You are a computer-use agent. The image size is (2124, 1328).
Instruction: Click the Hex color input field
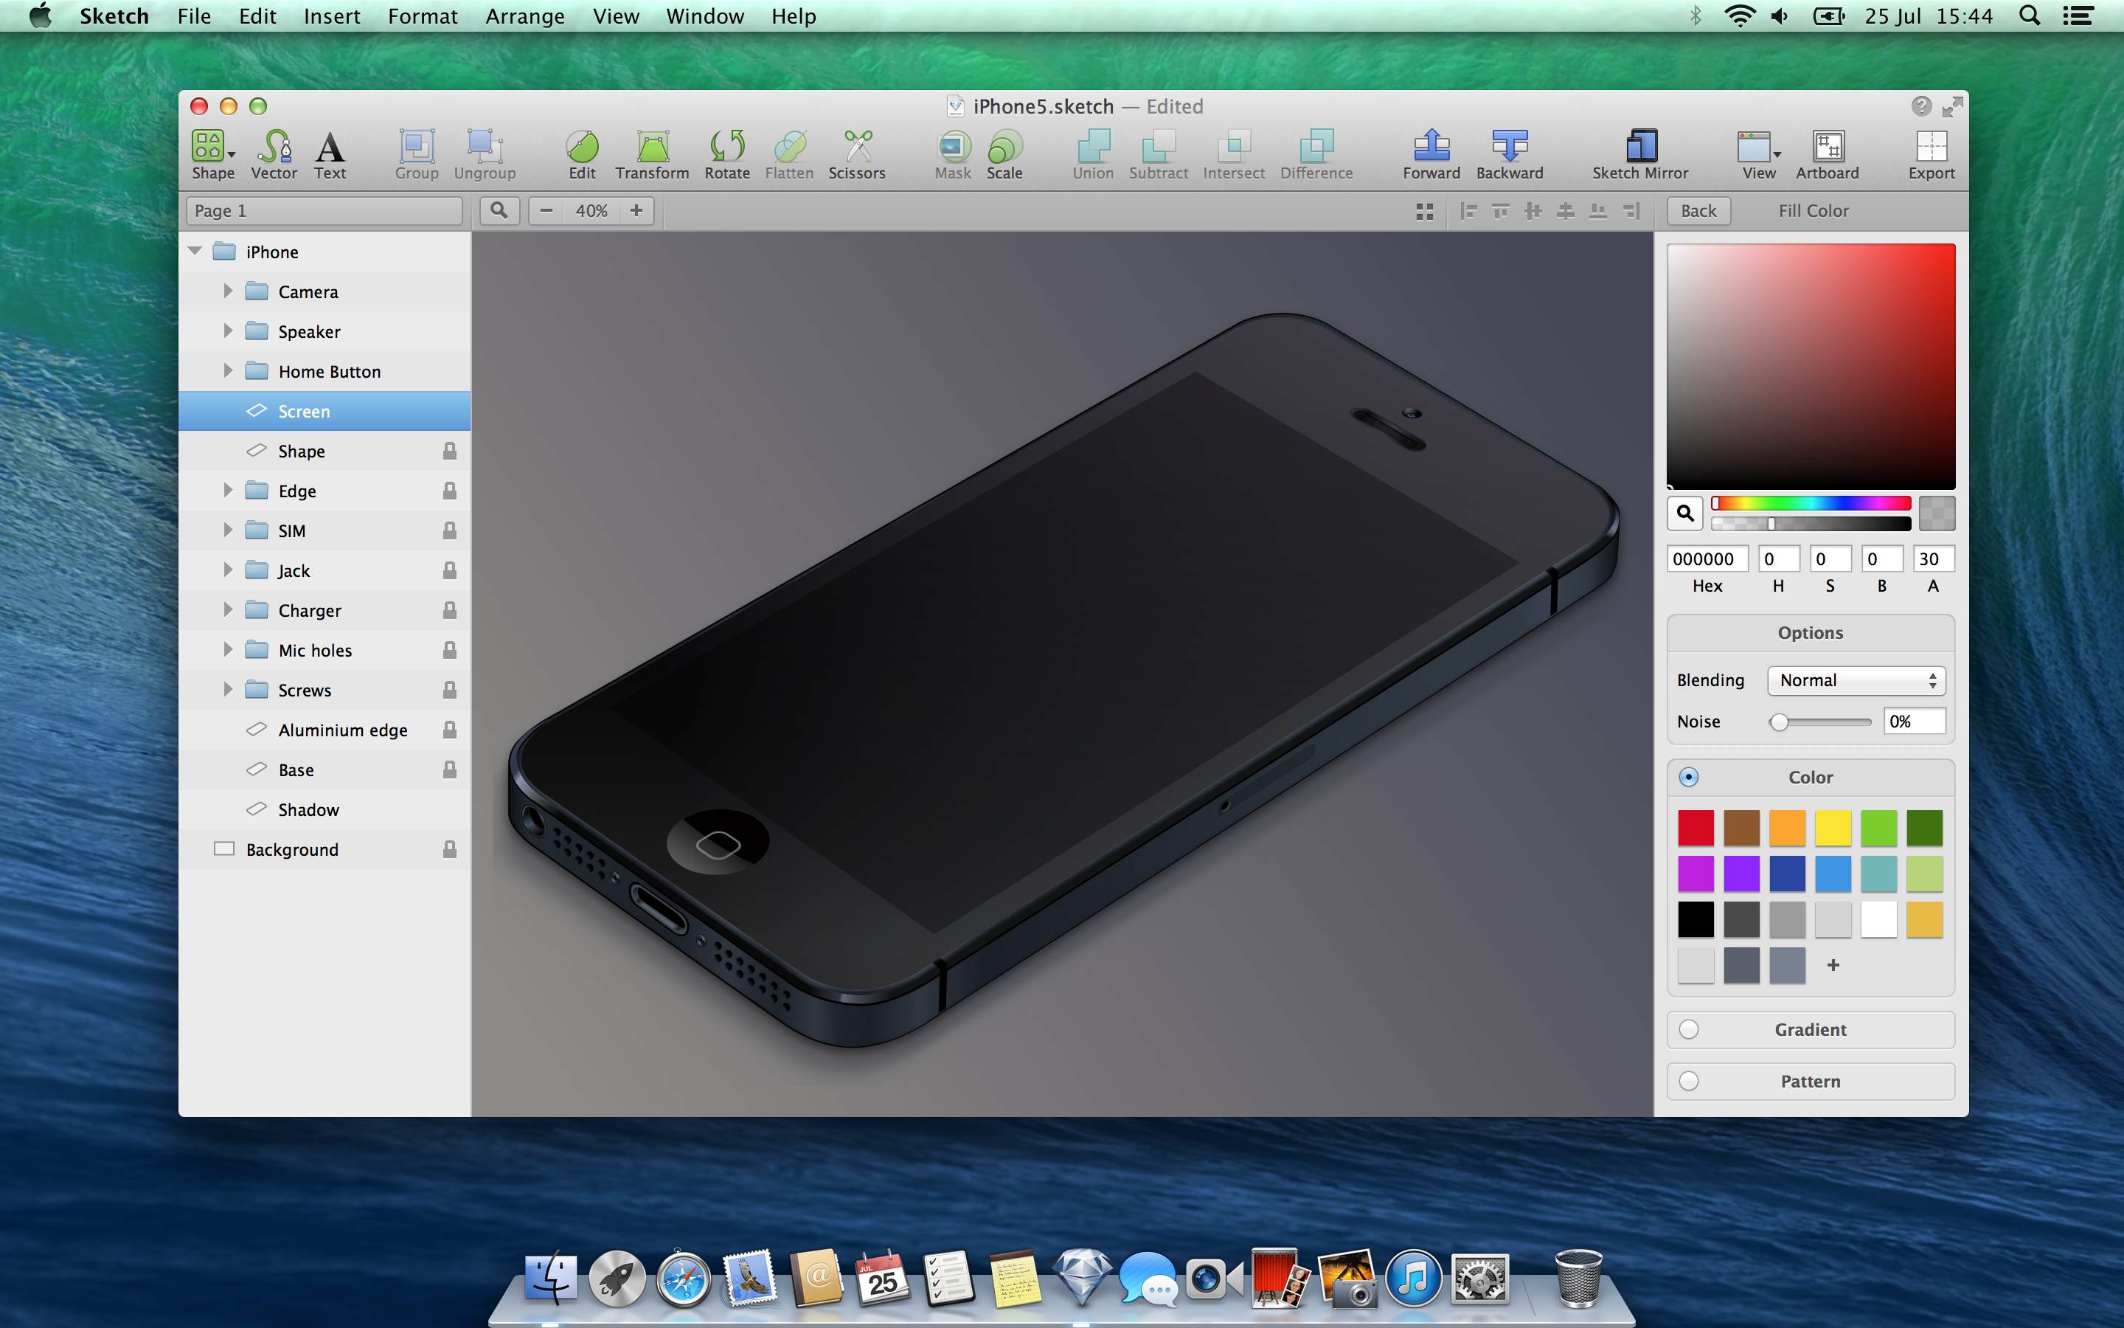pos(1707,558)
